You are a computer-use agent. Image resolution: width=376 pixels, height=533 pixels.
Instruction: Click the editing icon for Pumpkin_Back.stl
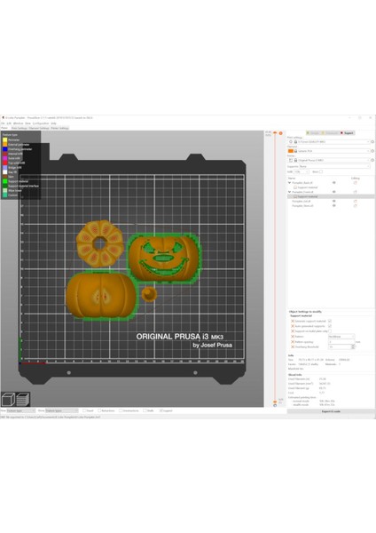356,183
